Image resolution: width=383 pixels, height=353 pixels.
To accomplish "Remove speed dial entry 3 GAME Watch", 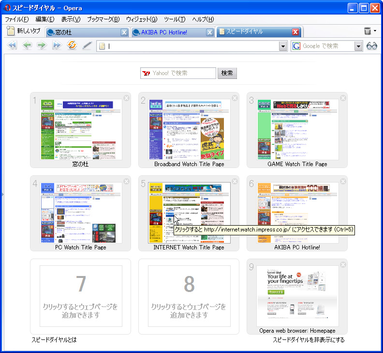I will [x=343, y=98].
